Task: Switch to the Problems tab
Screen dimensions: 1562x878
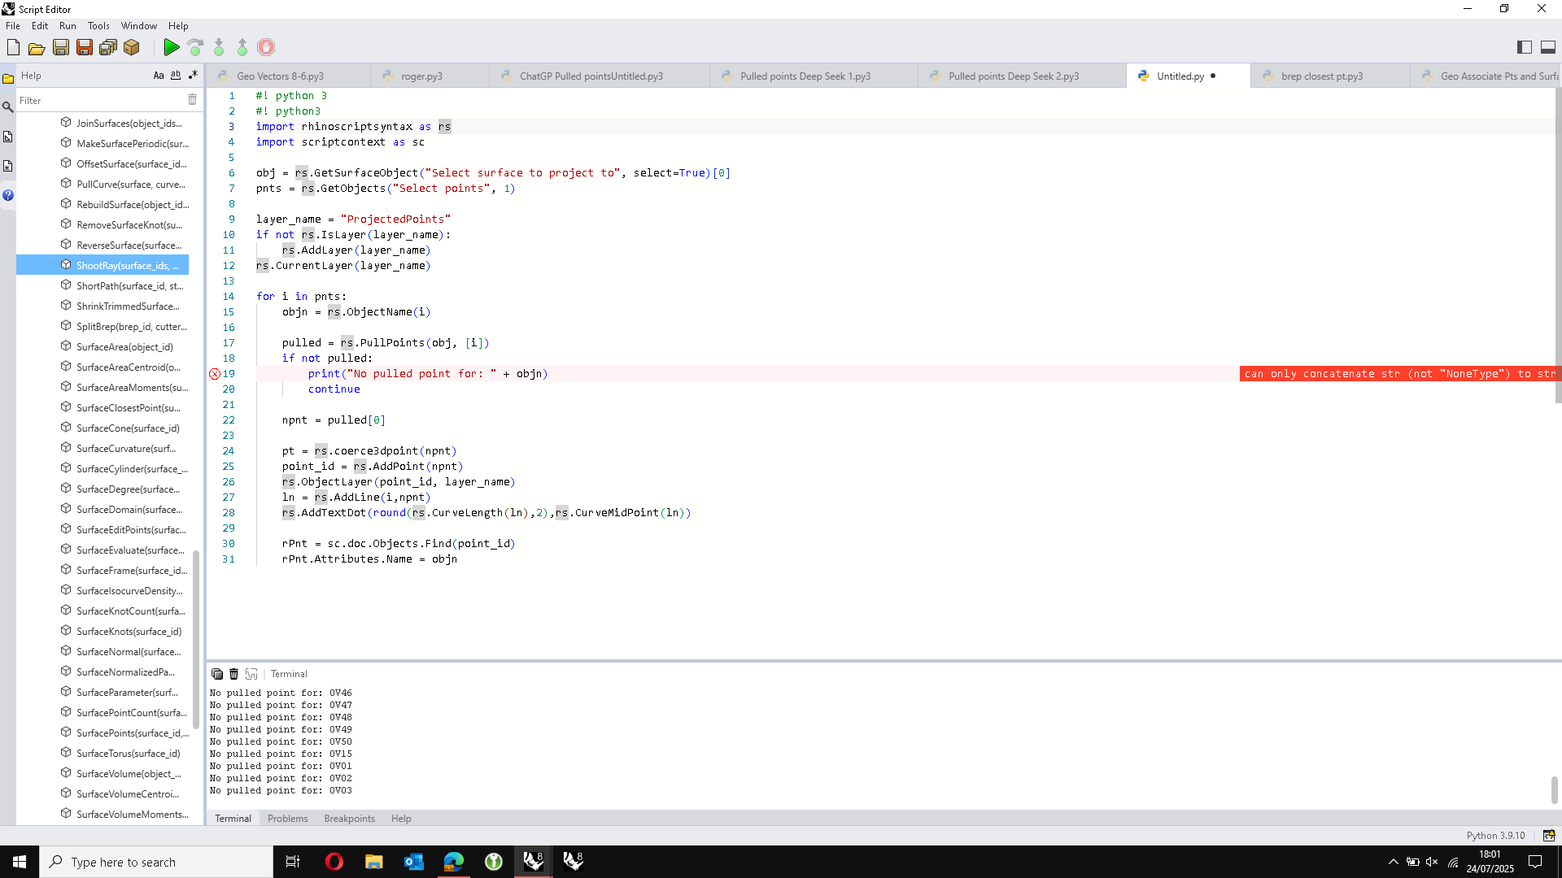Action: click(287, 819)
